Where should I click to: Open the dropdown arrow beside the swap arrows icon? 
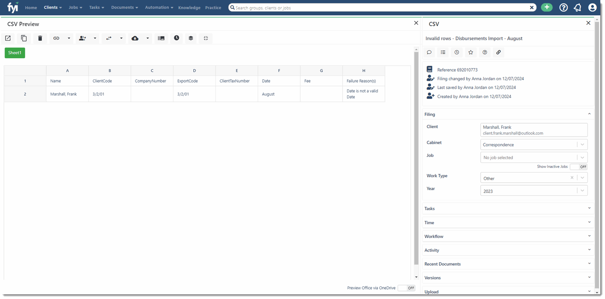[121, 38]
